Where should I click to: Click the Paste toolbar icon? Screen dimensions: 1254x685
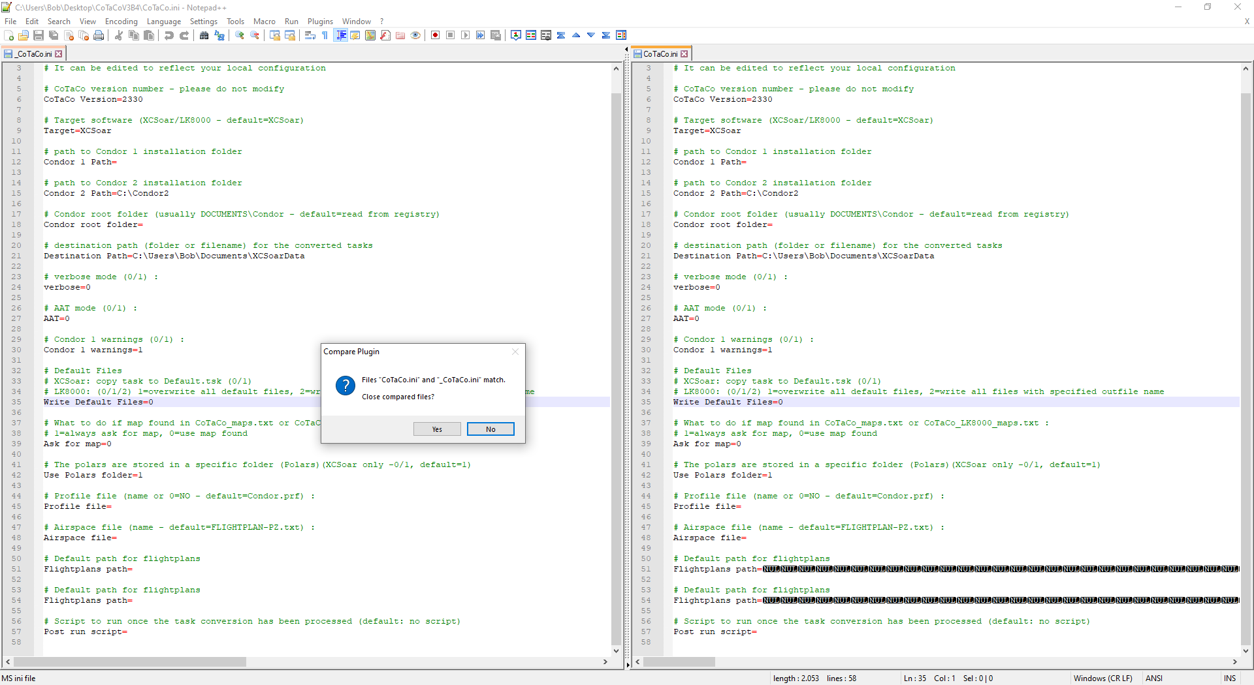[149, 35]
